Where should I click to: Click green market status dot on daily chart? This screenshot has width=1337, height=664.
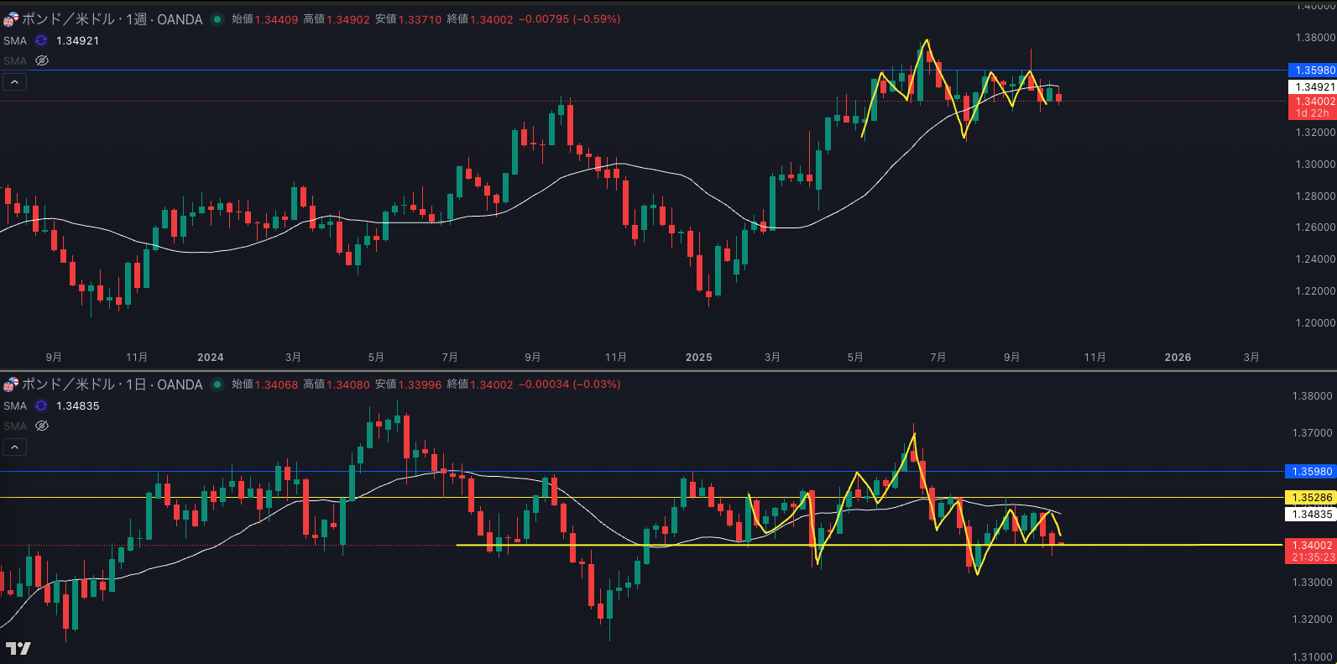[x=217, y=384]
